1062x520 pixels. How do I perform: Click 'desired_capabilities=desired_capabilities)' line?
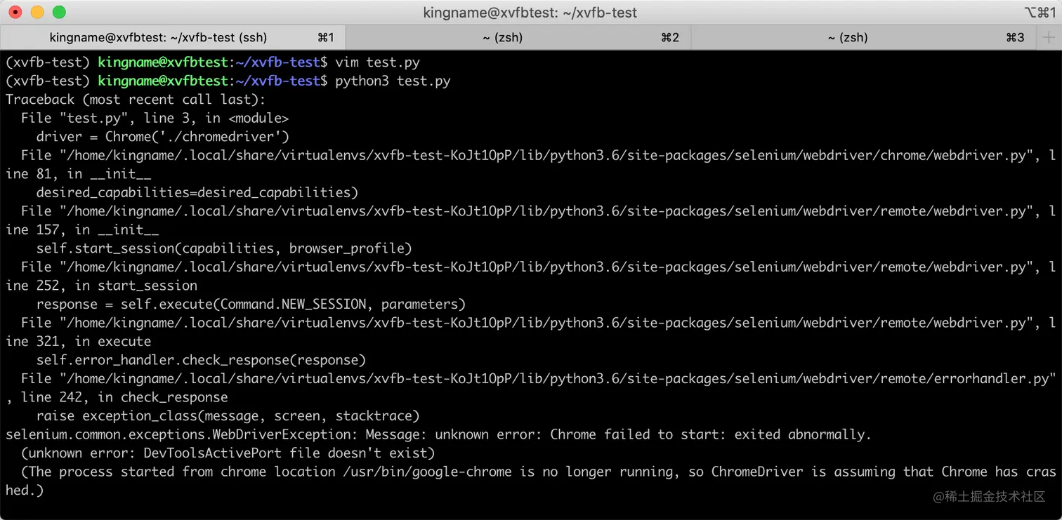point(197,192)
